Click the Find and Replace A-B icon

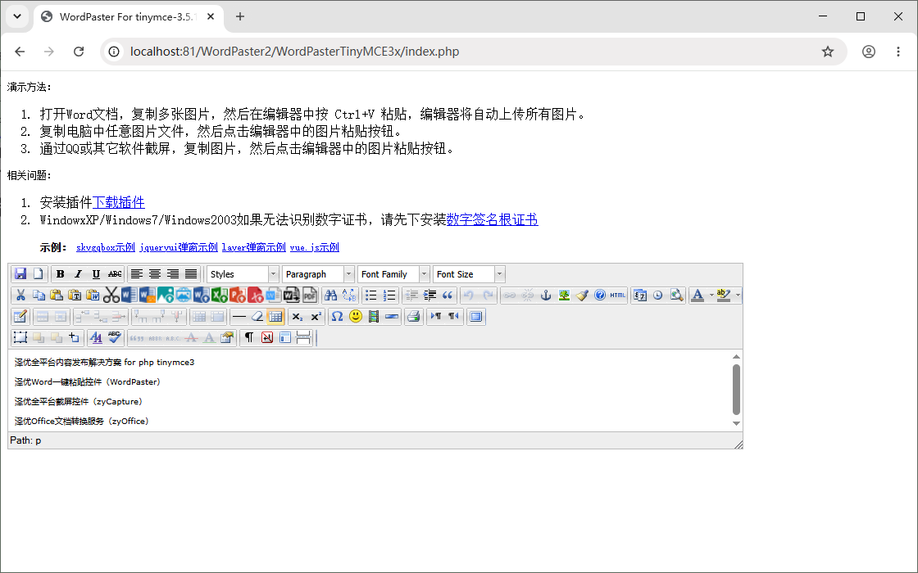(349, 296)
